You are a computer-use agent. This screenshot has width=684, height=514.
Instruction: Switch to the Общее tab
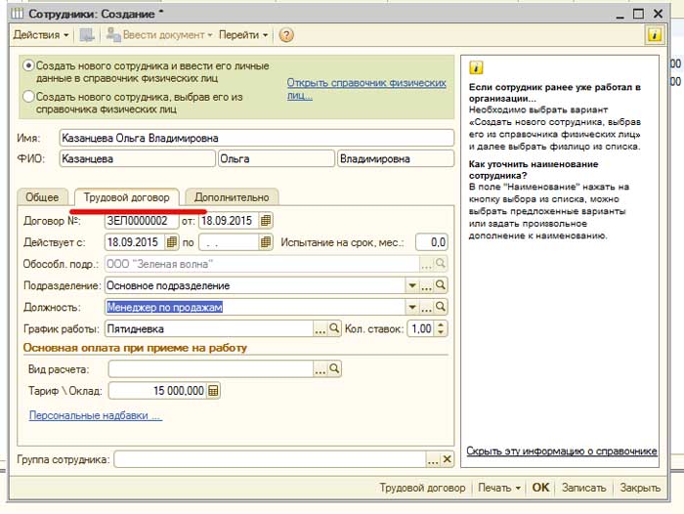pos(45,197)
